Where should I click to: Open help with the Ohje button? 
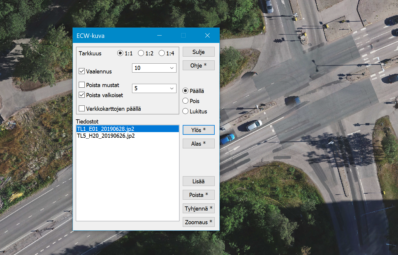pyautogui.click(x=198, y=65)
